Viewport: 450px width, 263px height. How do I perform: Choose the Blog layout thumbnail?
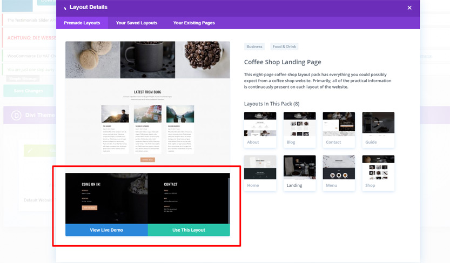pyautogui.click(x=299, y=130)
